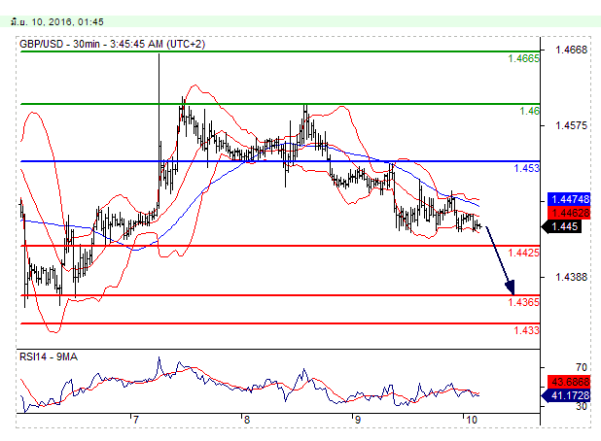The width and height of the screenshot is (601, 441).
Task: Click the red 1.433 support label
Action: (x=526, y=330)
